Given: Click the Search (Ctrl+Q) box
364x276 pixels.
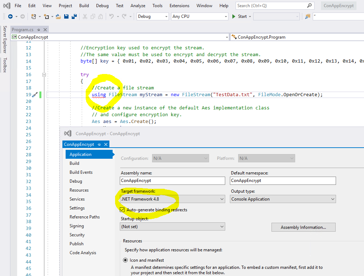Looking at the screenshot, I should [275, 6].
